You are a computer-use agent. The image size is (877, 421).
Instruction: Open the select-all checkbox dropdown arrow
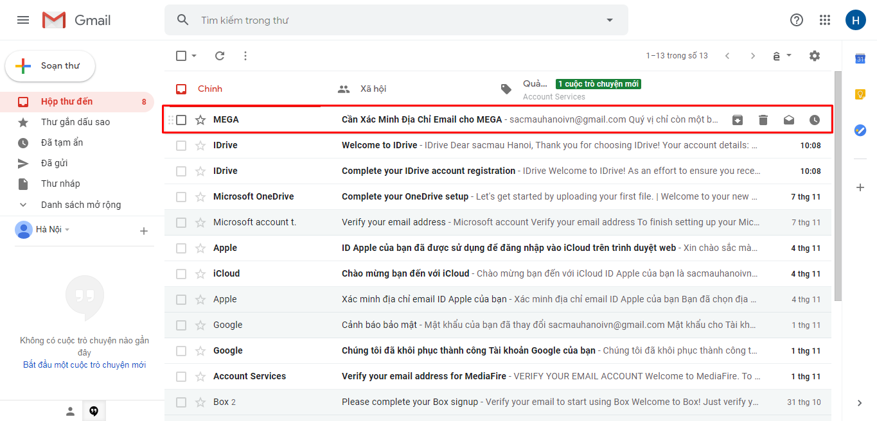click(x=194, y=56)
